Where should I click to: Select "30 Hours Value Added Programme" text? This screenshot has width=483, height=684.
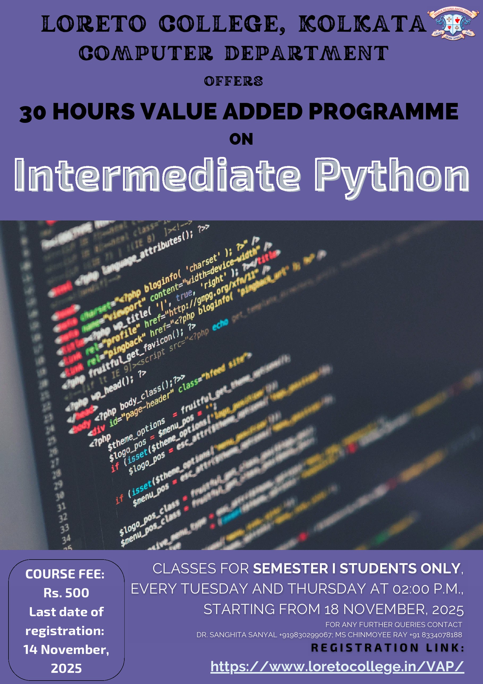[x=239, y=112]
